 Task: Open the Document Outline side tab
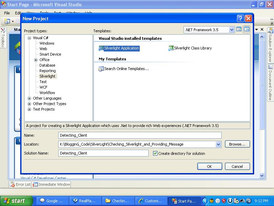[x=270, y=82]
